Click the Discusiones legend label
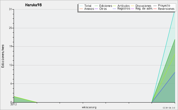This screenshot has width=178, height=110. click(x=143, y=6)
